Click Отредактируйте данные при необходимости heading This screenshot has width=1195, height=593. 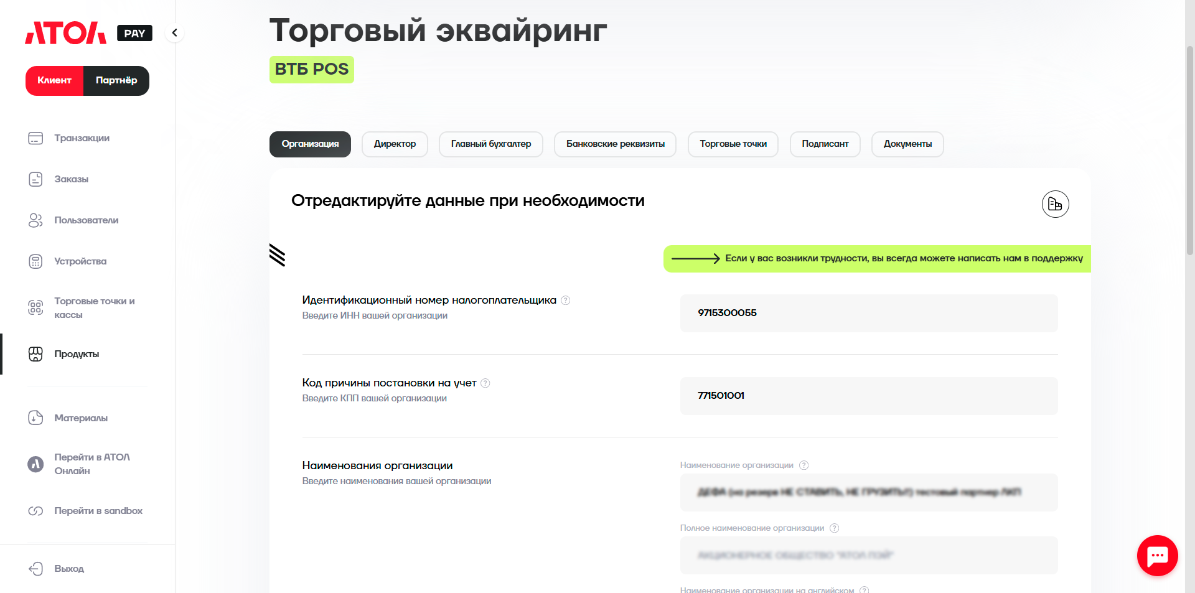[x=468, y=200]
